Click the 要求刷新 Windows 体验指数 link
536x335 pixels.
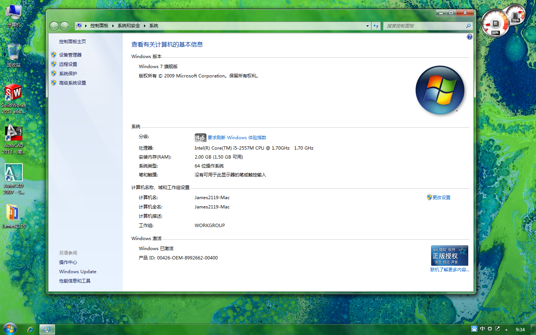237,137
